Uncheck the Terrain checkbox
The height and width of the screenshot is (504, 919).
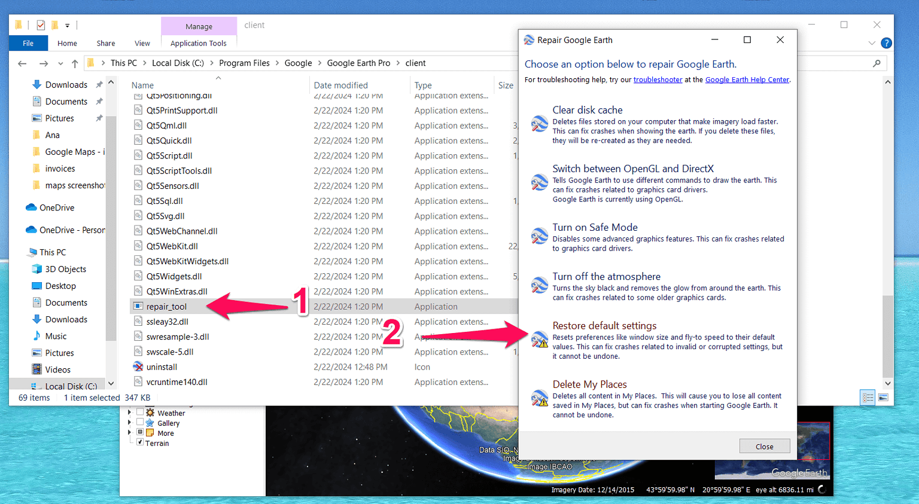point(140,443)
